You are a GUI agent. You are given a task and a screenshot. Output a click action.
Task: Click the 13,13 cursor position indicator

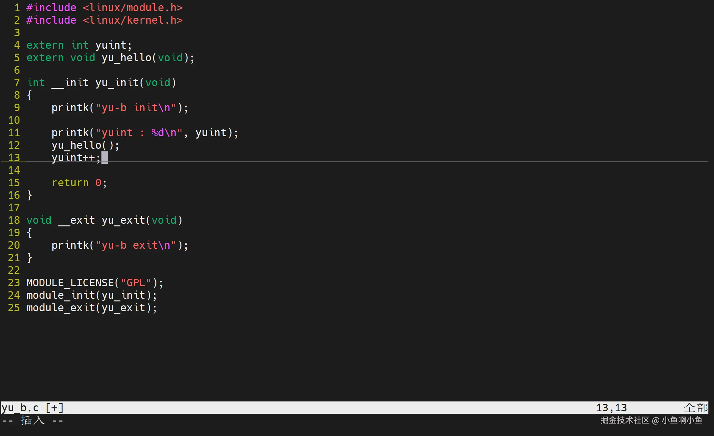pos(612,408)
